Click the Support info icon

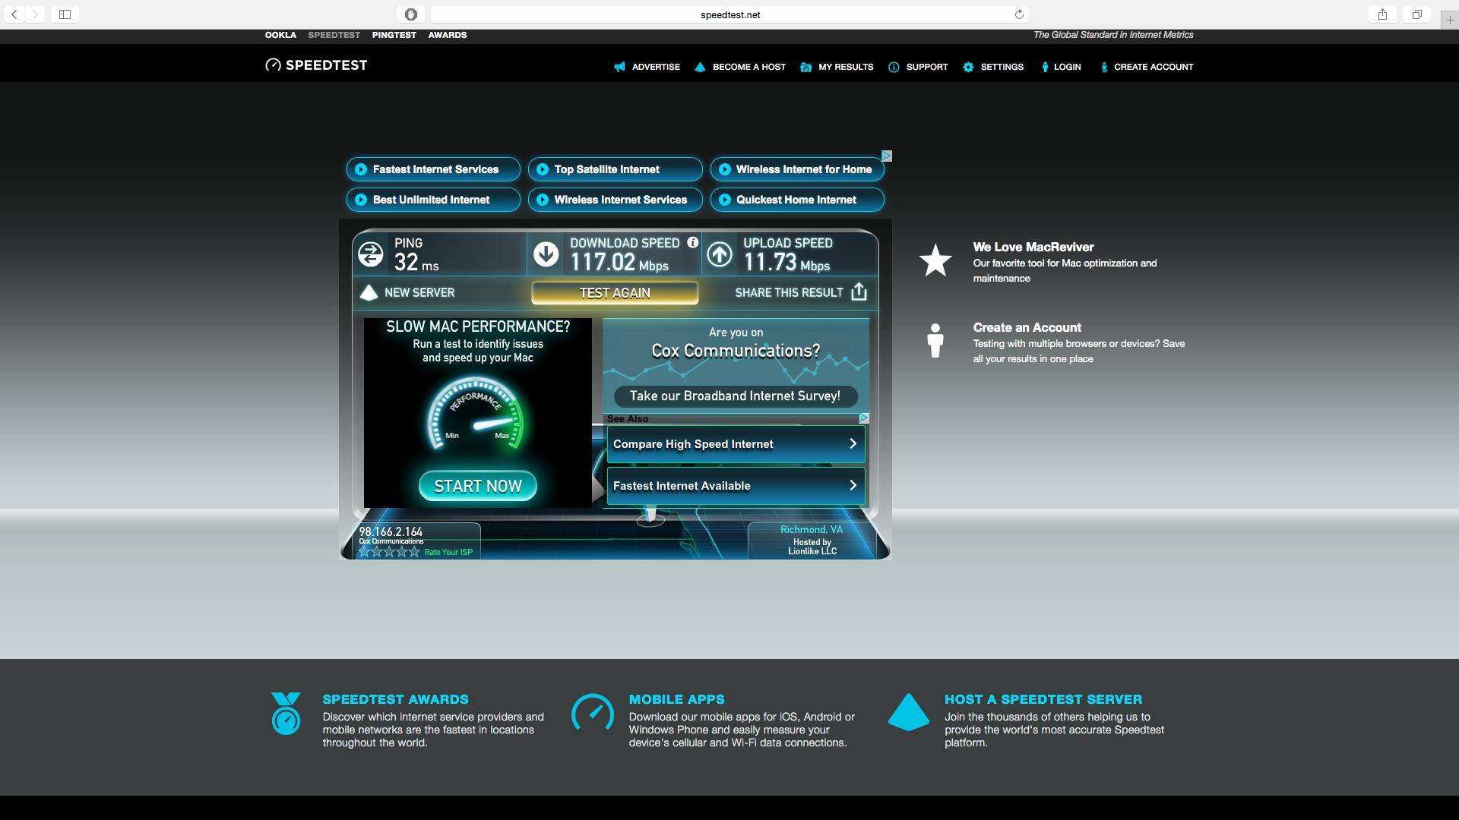click(894, 67)
